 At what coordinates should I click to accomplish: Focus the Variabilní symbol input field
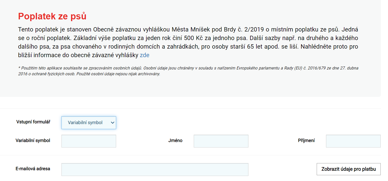point(89,141)
